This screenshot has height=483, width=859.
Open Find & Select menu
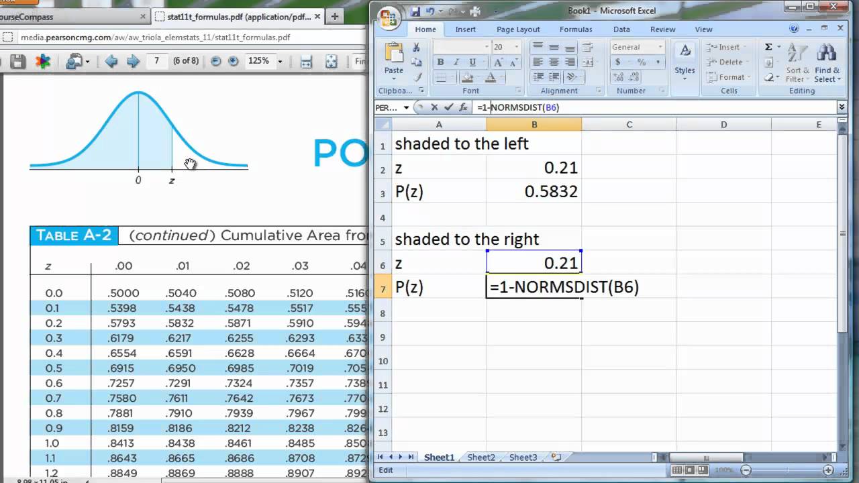tap(827, 62)
